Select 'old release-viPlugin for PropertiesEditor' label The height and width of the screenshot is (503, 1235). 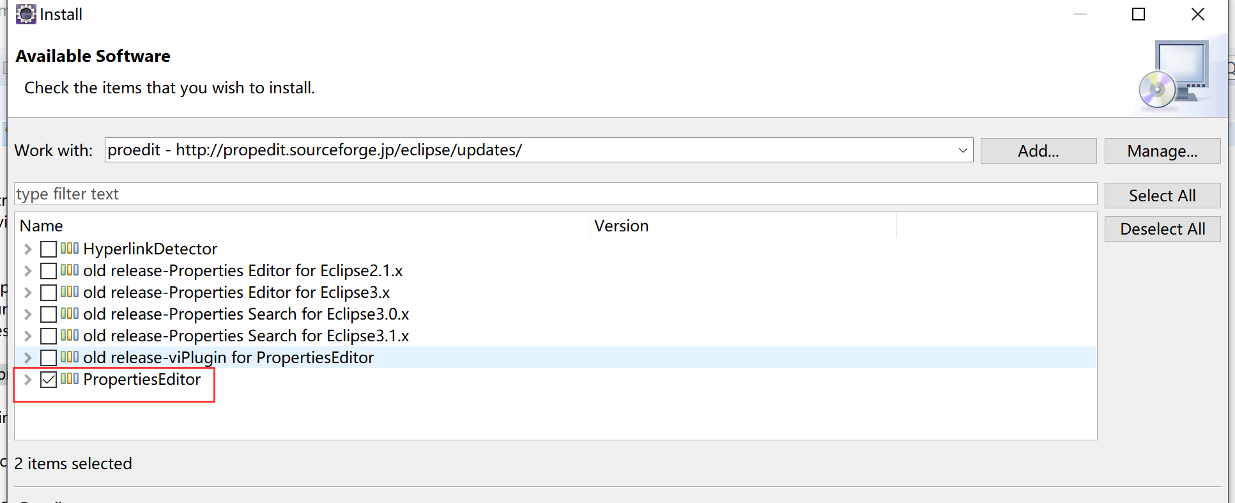point(229,357)
